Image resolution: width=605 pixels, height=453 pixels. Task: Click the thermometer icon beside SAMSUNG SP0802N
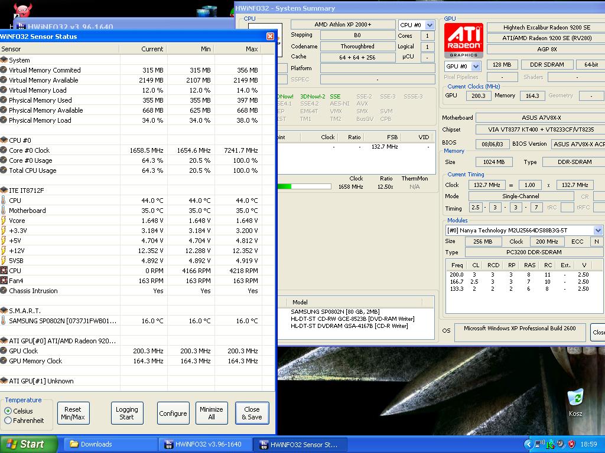point(4,320)
